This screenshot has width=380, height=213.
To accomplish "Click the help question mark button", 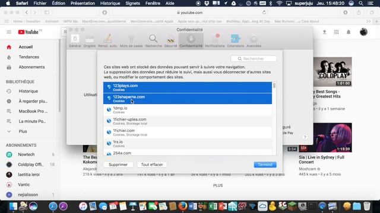I will [x=305, y=137].
